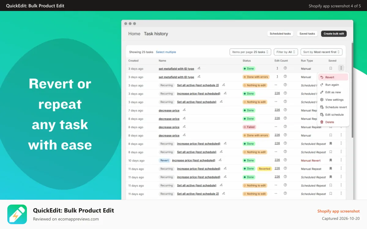
Task: Click help icon on 11 days ago 'test schedule 2' row
Action: coord(285,193)
